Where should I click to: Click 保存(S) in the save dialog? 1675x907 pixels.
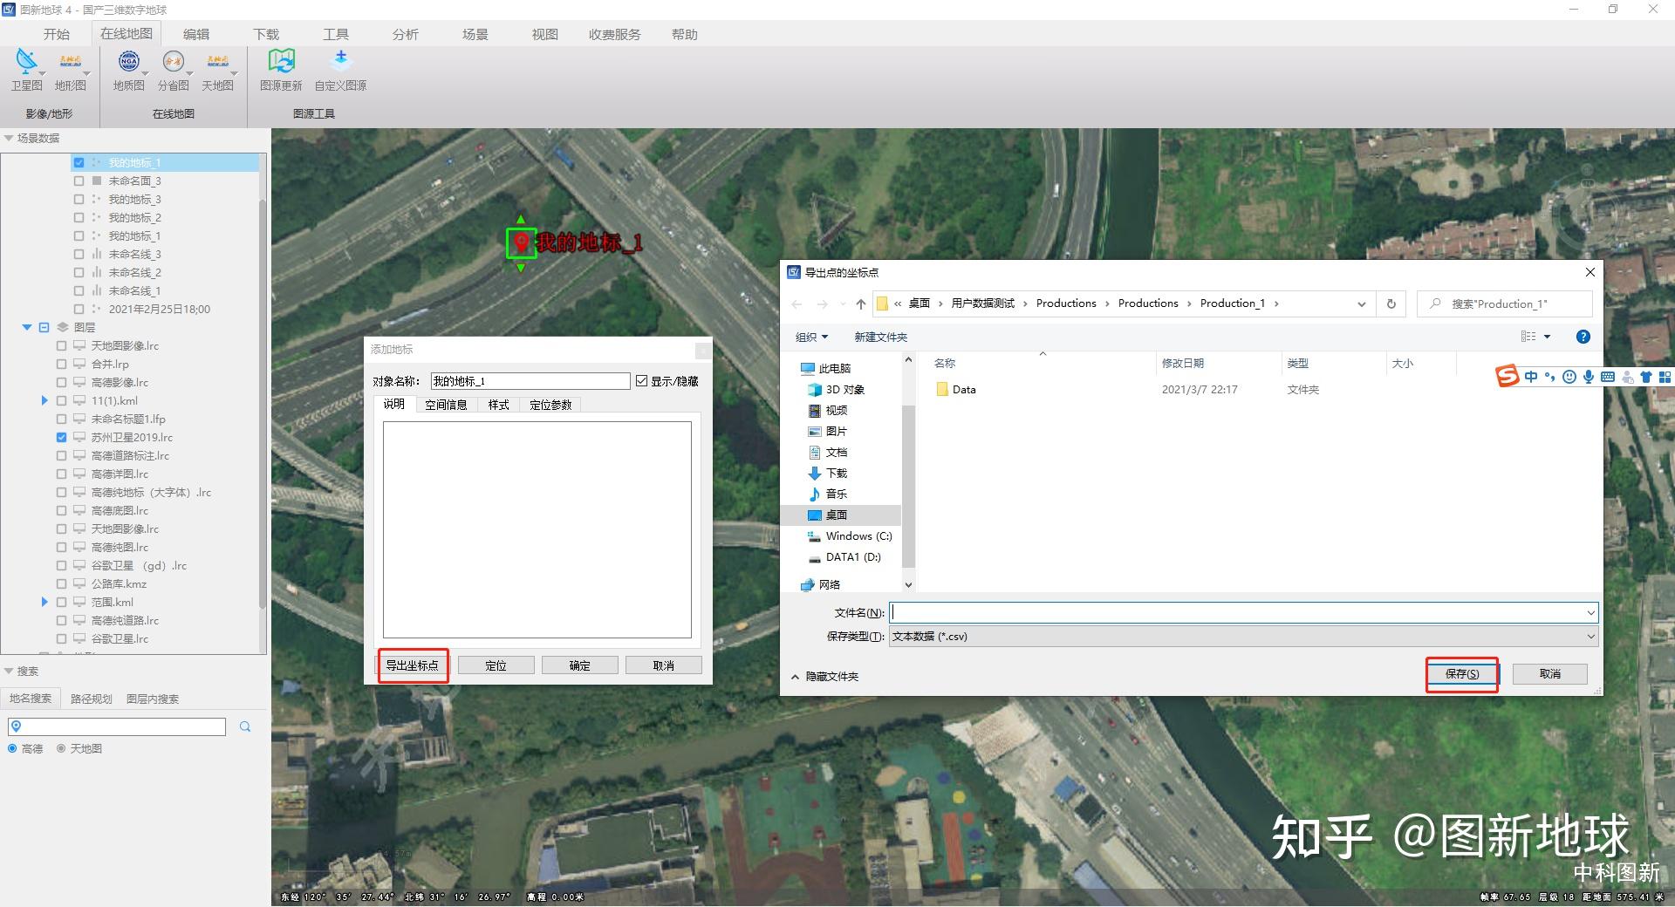click(x=1462, y=674)
